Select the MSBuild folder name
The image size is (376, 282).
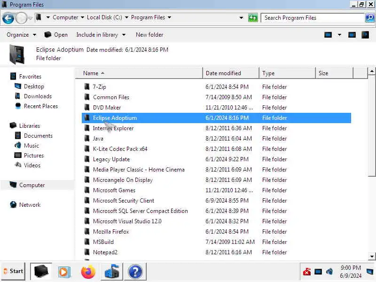103,242
